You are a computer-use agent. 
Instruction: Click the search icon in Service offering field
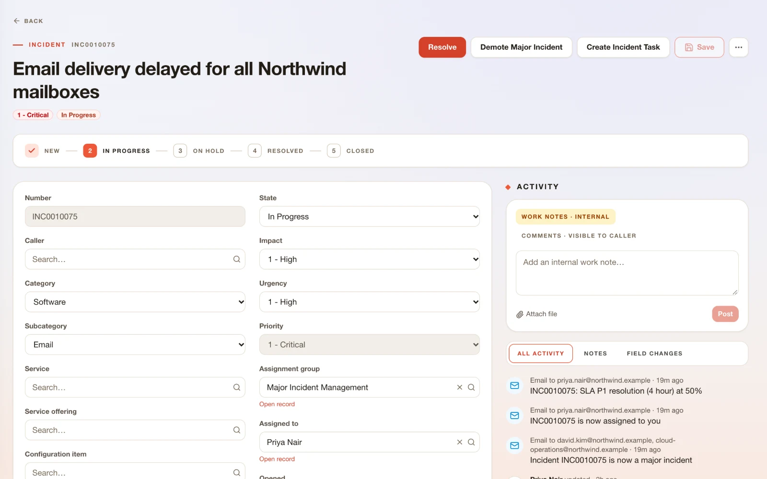pyautogui.click(x=237, y=430)
